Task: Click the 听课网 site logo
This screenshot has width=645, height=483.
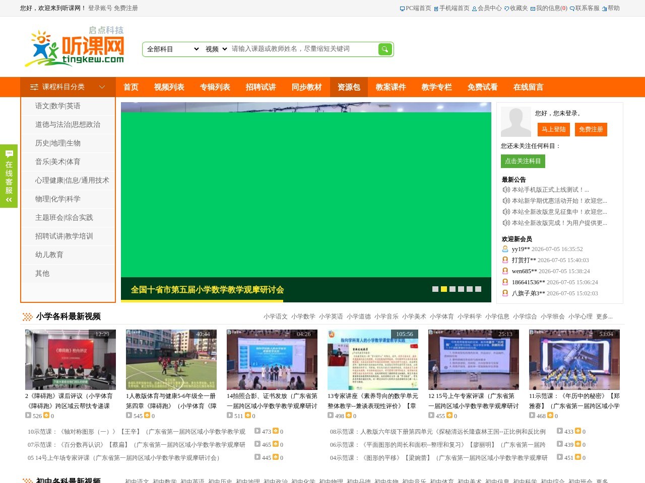Action: (x=75, y=47)
